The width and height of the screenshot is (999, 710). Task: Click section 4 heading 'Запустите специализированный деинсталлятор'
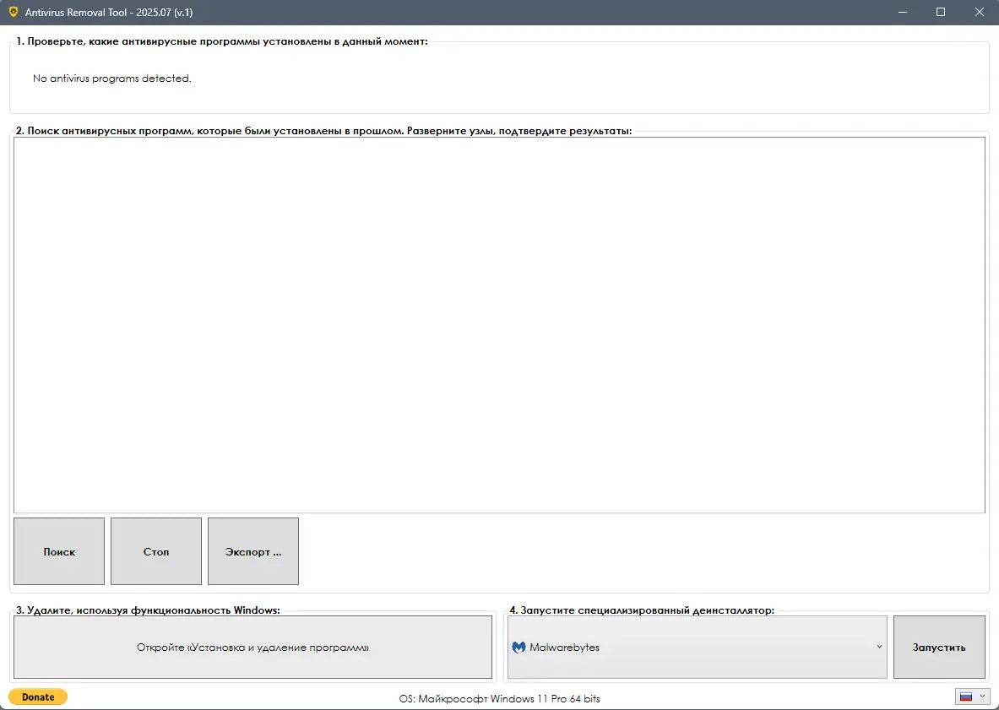pos(642,610)
